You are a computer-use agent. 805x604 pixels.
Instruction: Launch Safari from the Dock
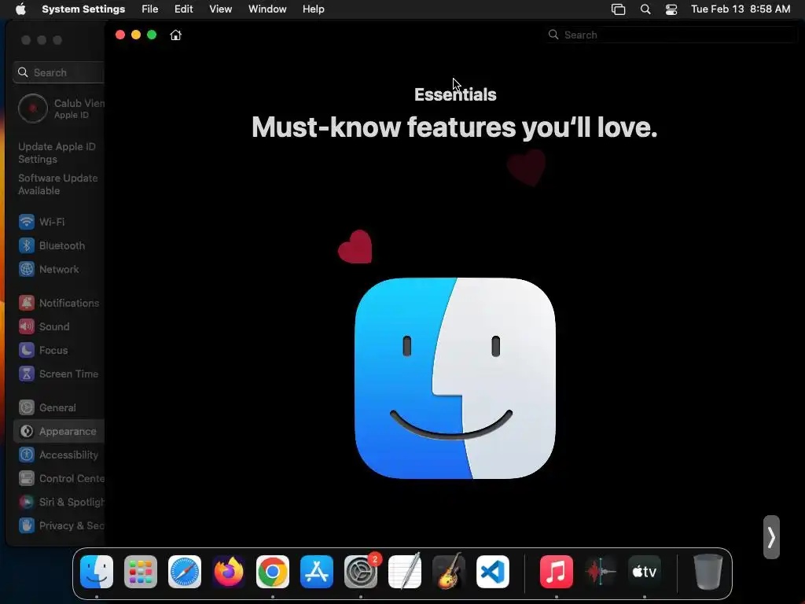(x=185, y=572)
